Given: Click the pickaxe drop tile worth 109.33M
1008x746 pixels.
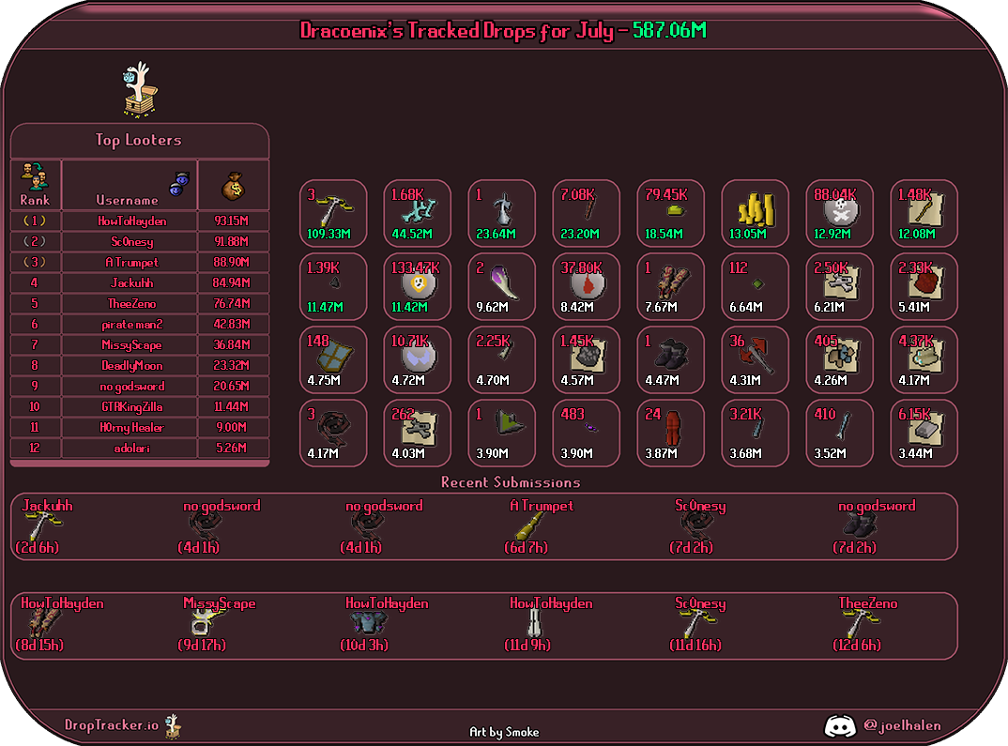Looking at the screenshot, I should pyautogui.click(x=333, y=213).
